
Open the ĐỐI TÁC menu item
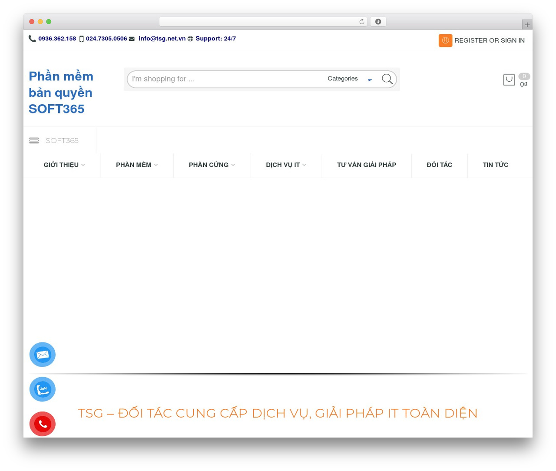coord(439,165)
